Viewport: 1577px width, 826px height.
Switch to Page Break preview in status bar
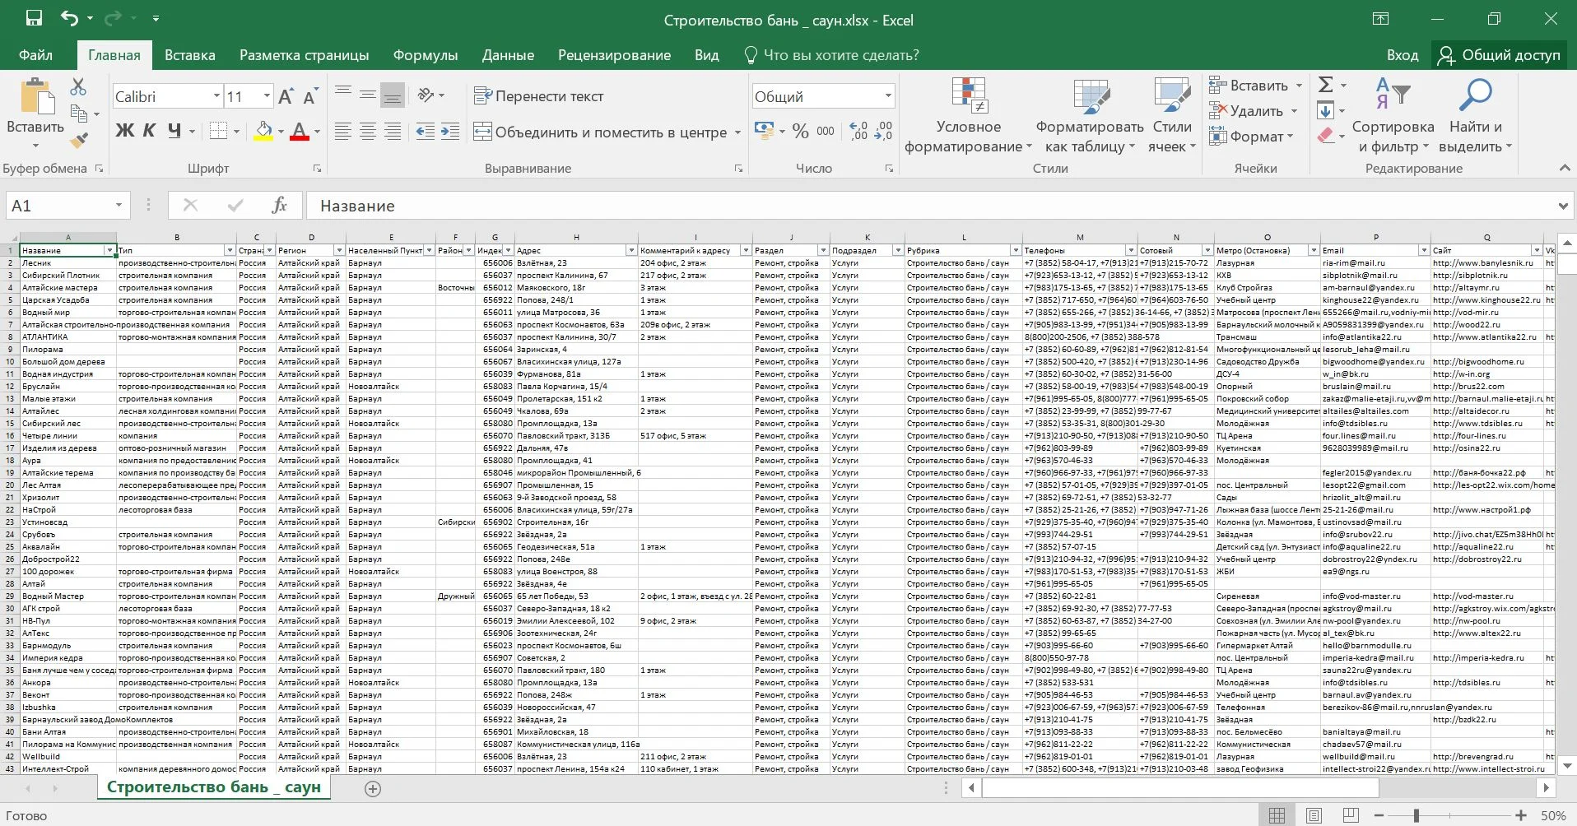[1351, 815]
